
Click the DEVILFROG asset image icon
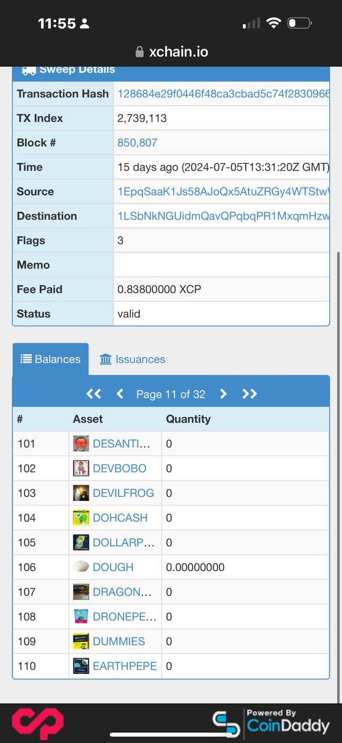[x=81, y=493]
